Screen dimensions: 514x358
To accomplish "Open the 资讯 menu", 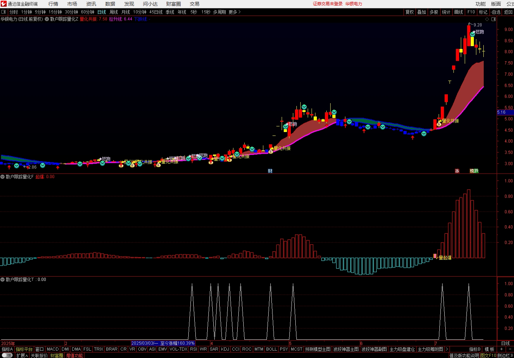I will pos(91,4).
